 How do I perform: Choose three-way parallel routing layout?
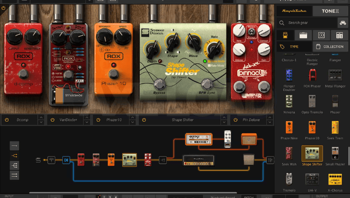click(x=14, y=166)
